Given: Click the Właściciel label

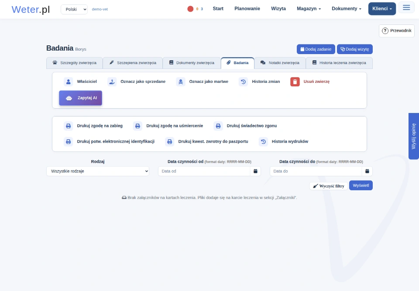Looking at the screenshot, I should coord(87,82).
